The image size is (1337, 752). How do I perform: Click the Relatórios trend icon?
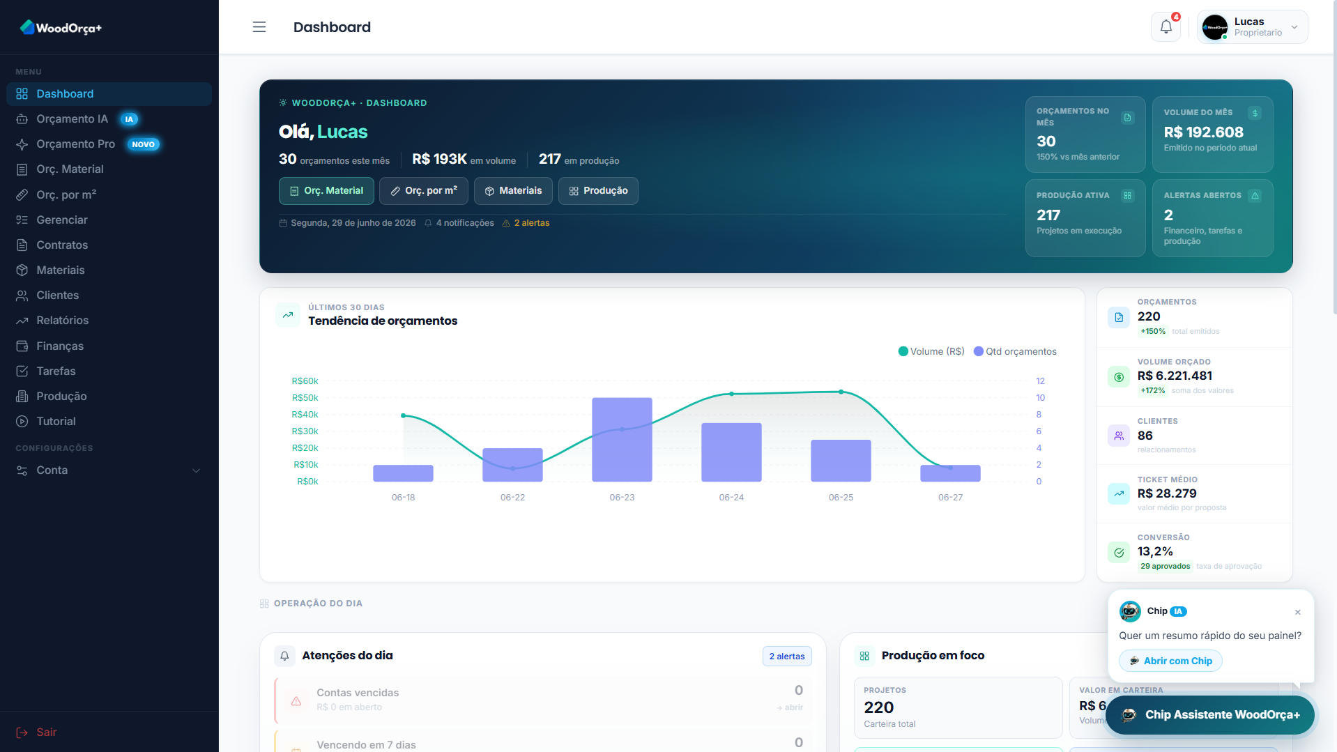point(22,321)
